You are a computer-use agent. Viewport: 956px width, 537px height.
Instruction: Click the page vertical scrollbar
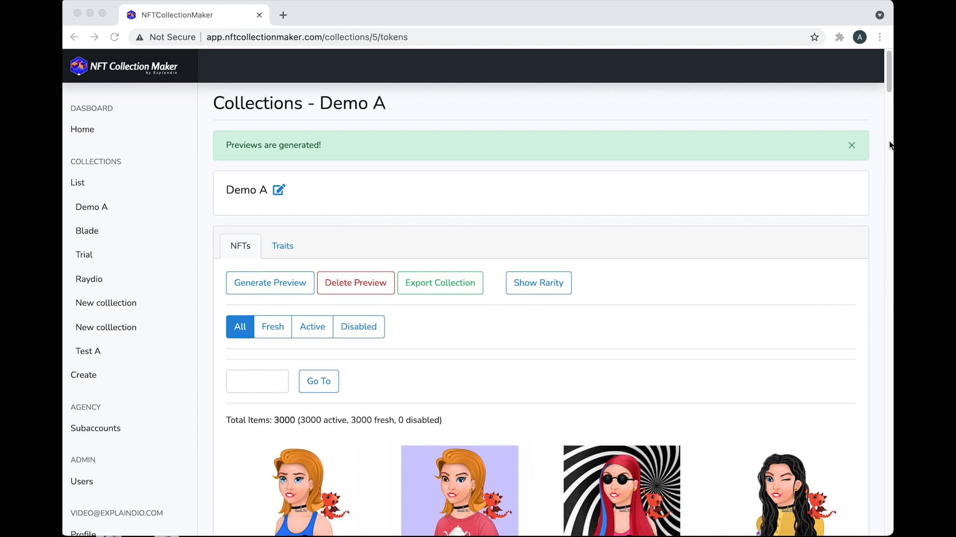pyautogui.click(x=889, y=72)
